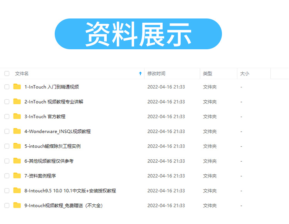Open folder 2-InTouch 视频教程专业讲解
Viewport: 289px width, 224px height.
(x=54, y=102)
